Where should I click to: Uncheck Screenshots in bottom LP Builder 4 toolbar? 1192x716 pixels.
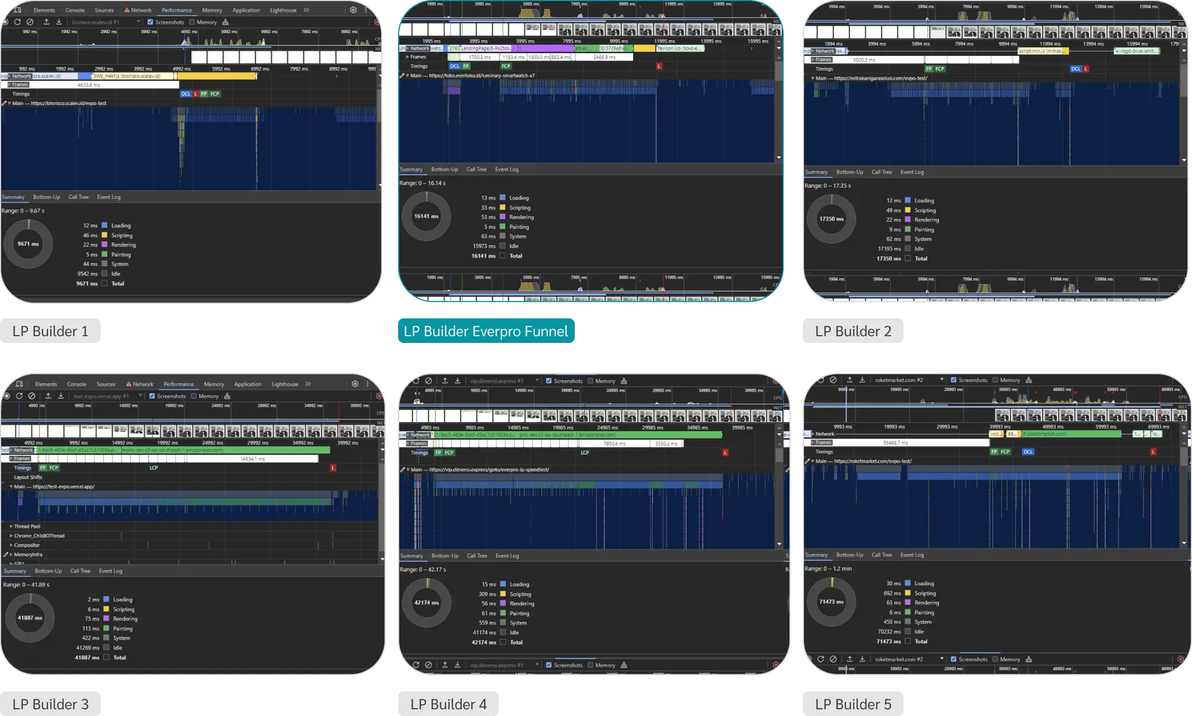549,665
